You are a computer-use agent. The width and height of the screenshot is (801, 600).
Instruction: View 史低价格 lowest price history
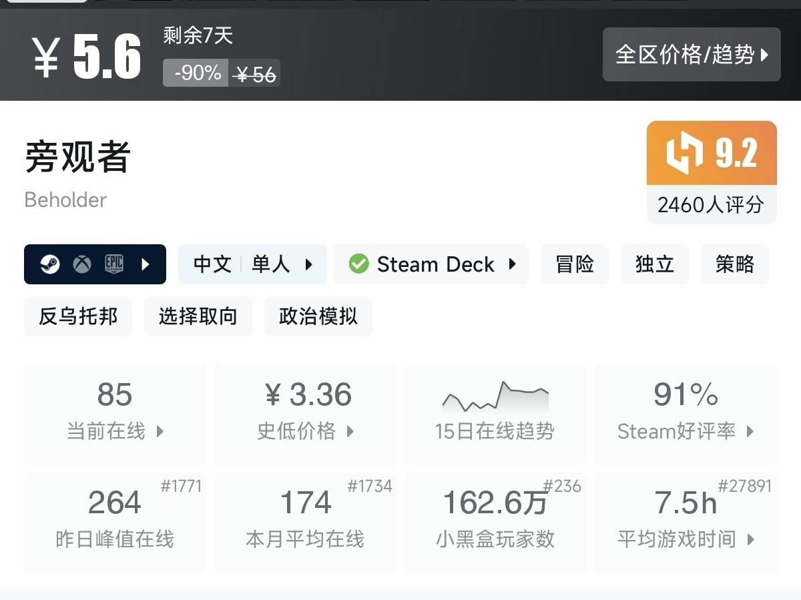[306, 414]
